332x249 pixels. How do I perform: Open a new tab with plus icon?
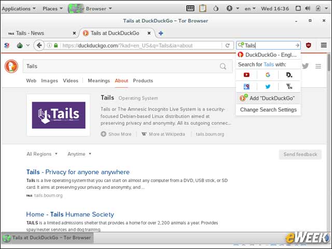coord(161,33)
